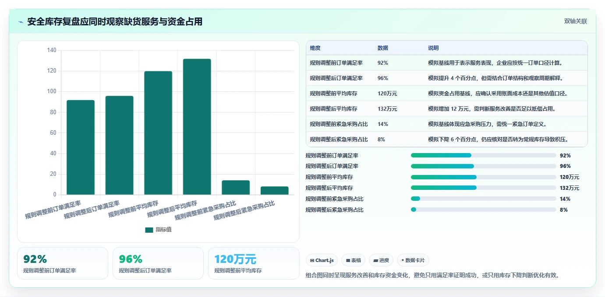Click the 8% value in table
The image size is (605, 297).
point(381,140)
